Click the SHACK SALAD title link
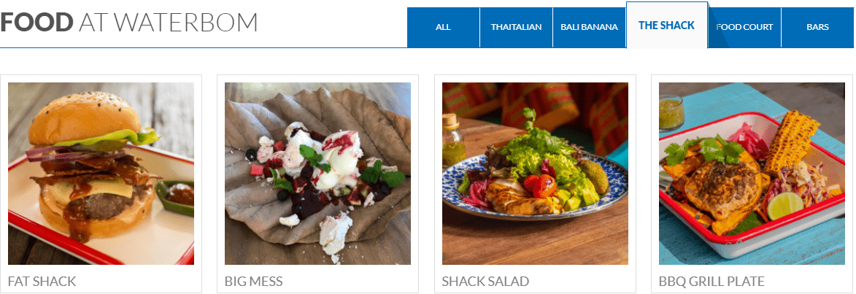 (485, 282)
